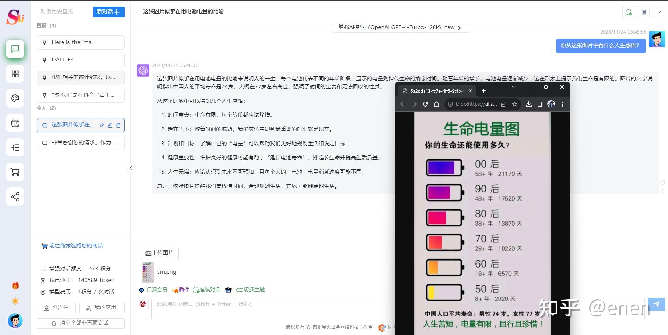Click the share icon in left sidebar

pos(15,197)
